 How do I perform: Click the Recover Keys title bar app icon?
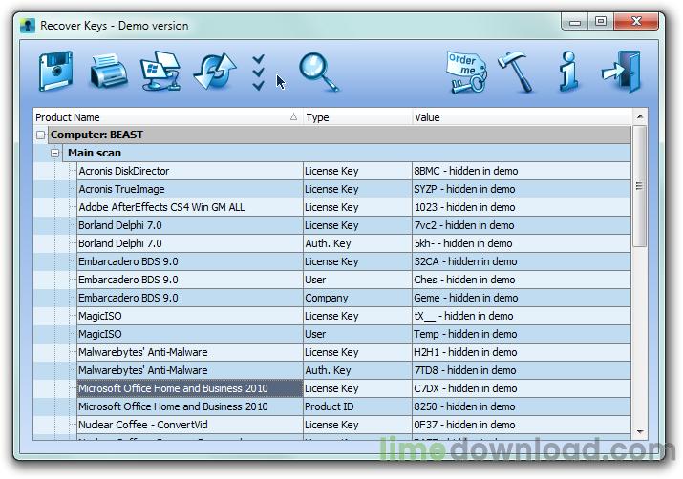point(27,26)
